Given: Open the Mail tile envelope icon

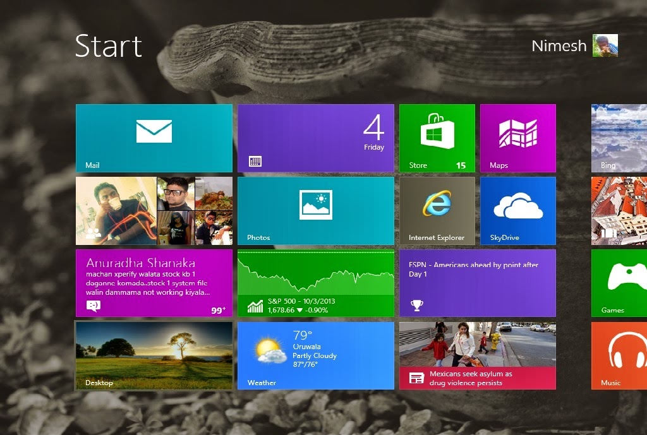Looking at the screenshot, I should click(x=154, y=131).
